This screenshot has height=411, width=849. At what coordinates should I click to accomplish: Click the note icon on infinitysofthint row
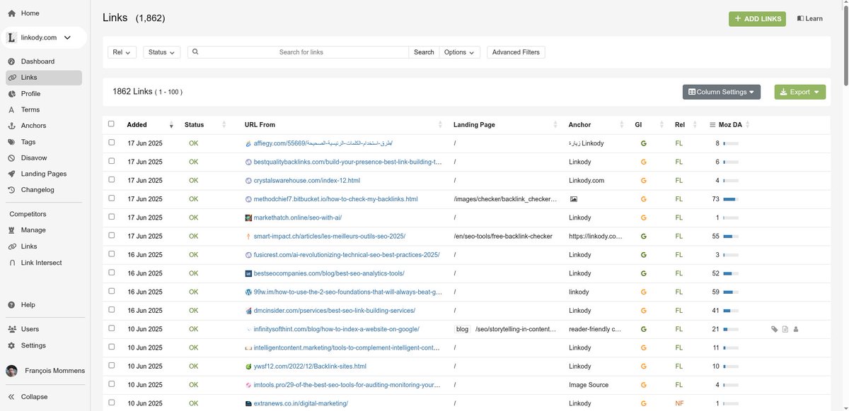pos(785,329)
